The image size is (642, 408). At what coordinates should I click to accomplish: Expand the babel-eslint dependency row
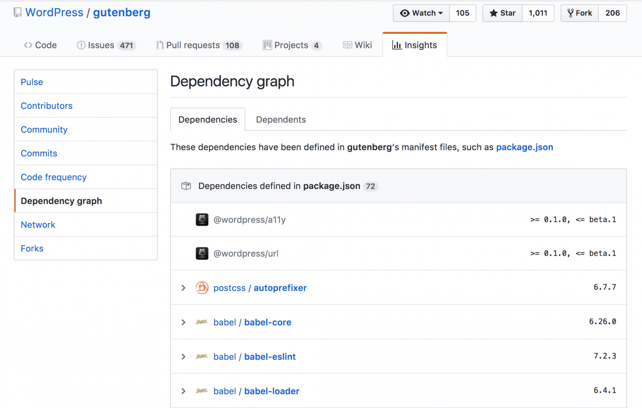tap(183, 357)
